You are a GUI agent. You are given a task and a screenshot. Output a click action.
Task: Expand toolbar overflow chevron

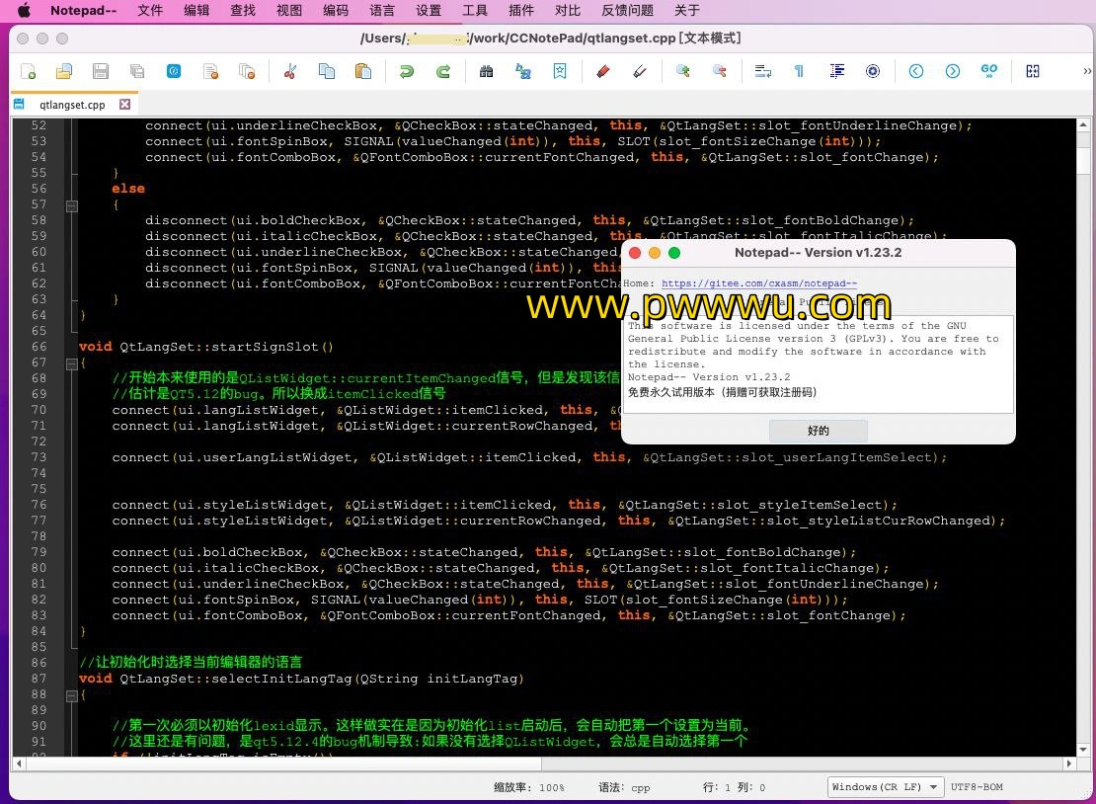coord(1087,71)
